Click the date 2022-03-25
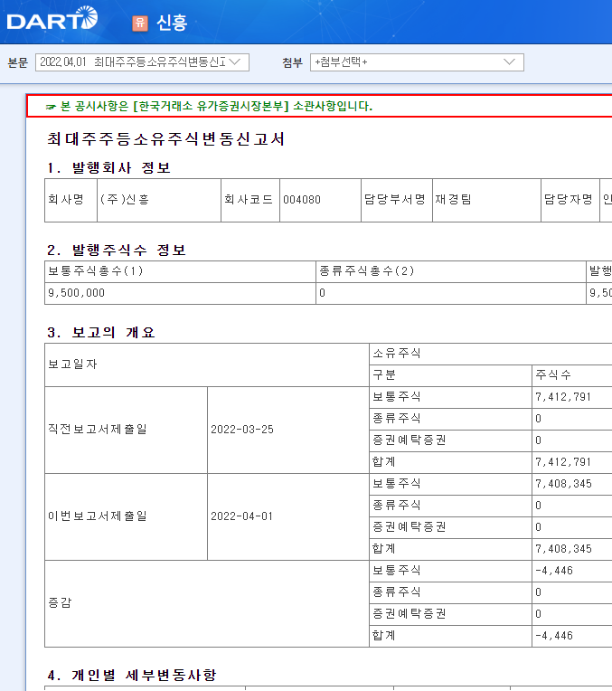612x691 pixels. [x=242, y=430]
